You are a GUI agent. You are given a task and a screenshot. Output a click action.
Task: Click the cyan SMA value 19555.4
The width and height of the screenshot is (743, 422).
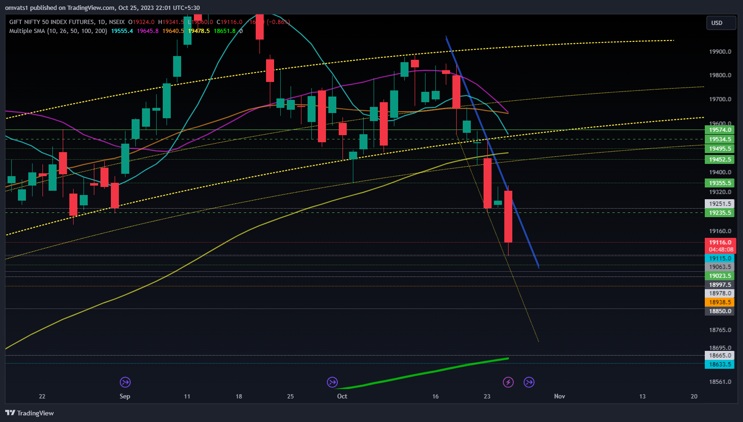tap(122, 31)
